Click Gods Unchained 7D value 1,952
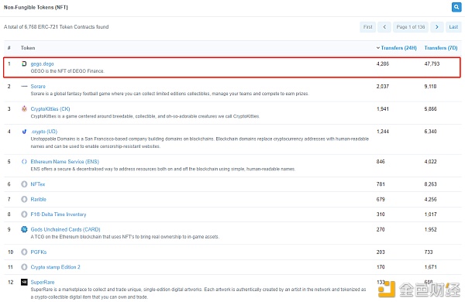This screenshot has height=302, width=465. pyautogui.click(x=430, y=229)
